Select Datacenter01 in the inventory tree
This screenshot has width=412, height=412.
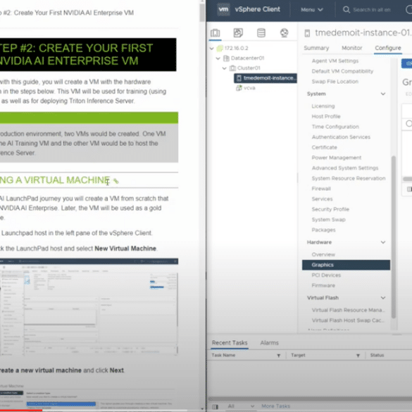tap(247, 58)
